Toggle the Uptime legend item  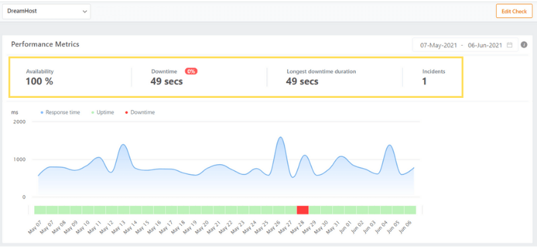click(x=103, y=112)
